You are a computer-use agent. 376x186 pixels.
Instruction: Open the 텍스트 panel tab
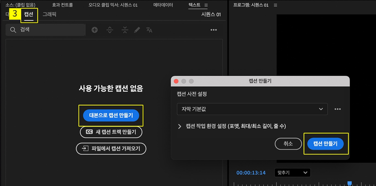click(195, 5)
